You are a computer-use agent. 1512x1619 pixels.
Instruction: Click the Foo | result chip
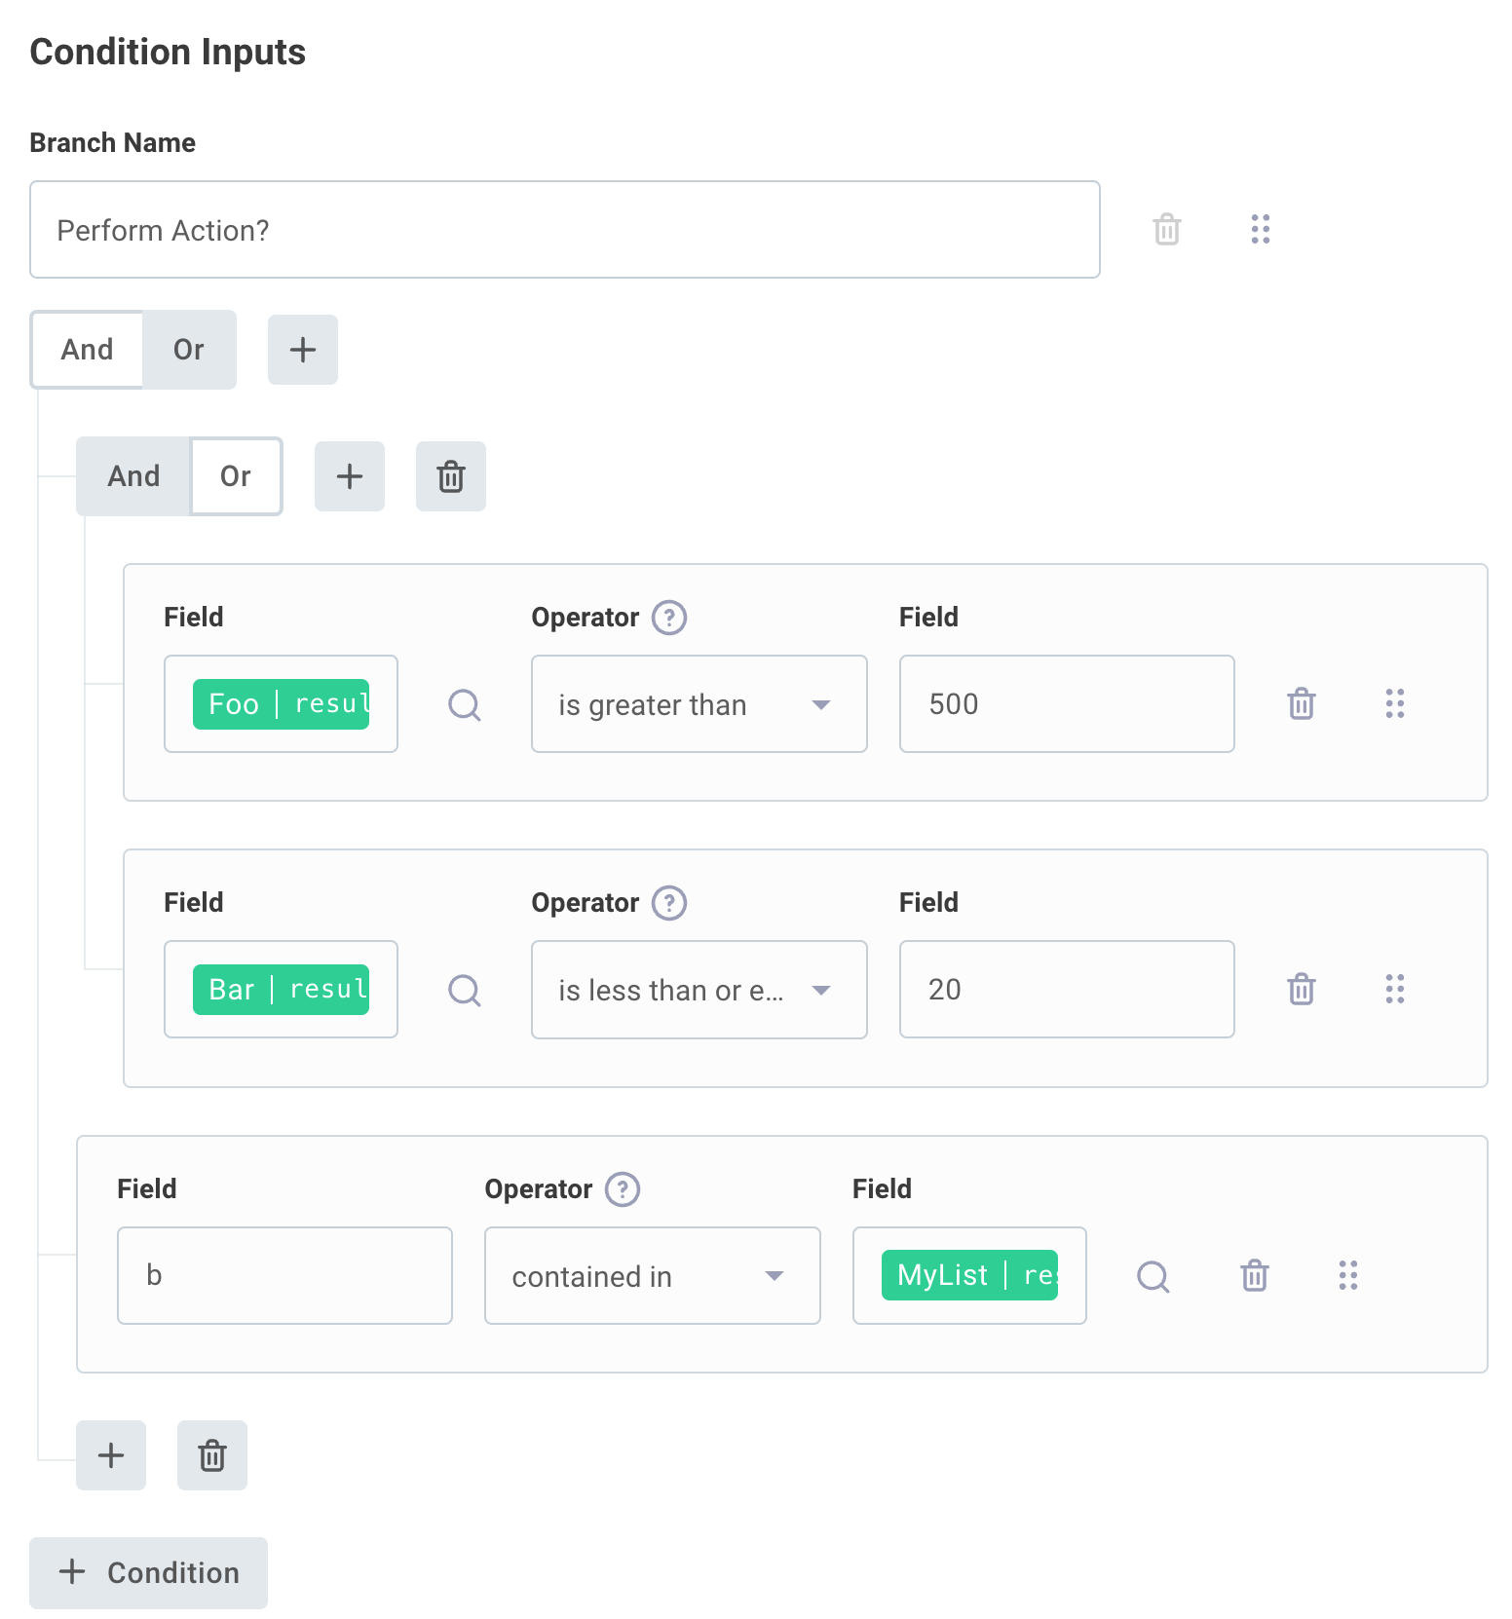click(x=281, y=704)
